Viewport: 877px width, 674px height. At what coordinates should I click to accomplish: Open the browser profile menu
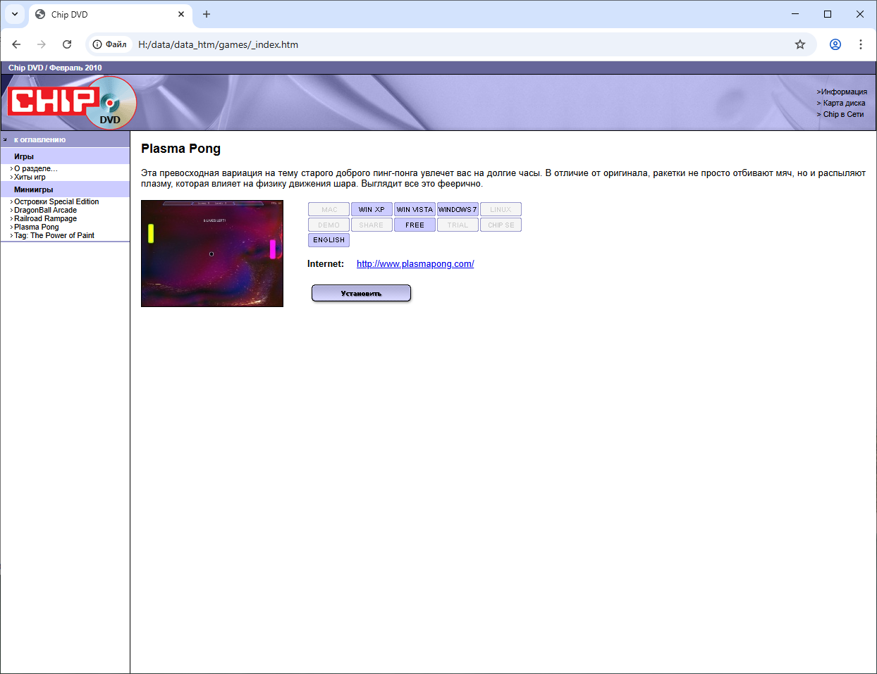835,44
